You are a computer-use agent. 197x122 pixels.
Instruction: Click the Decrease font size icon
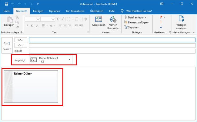62,19
